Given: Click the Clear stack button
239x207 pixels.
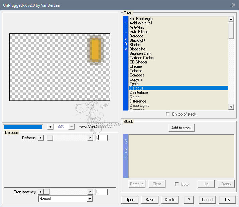Looking at the screenshot, I should click(x=157, y=184).
